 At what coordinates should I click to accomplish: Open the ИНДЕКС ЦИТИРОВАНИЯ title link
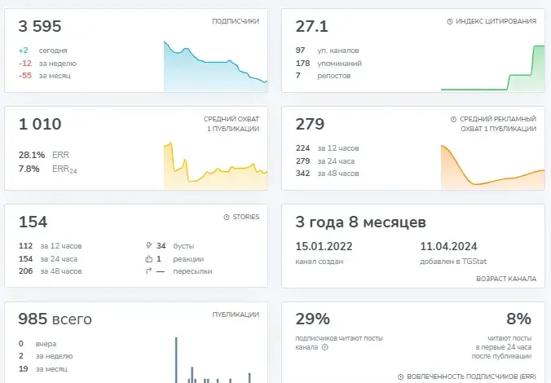(x=496, y=21)
